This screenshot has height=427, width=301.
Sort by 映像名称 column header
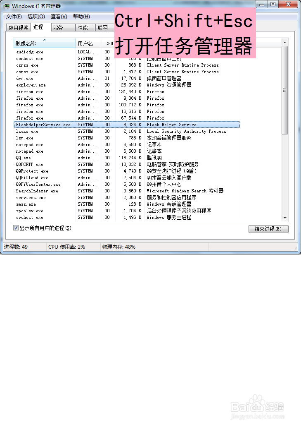[44, 43]
